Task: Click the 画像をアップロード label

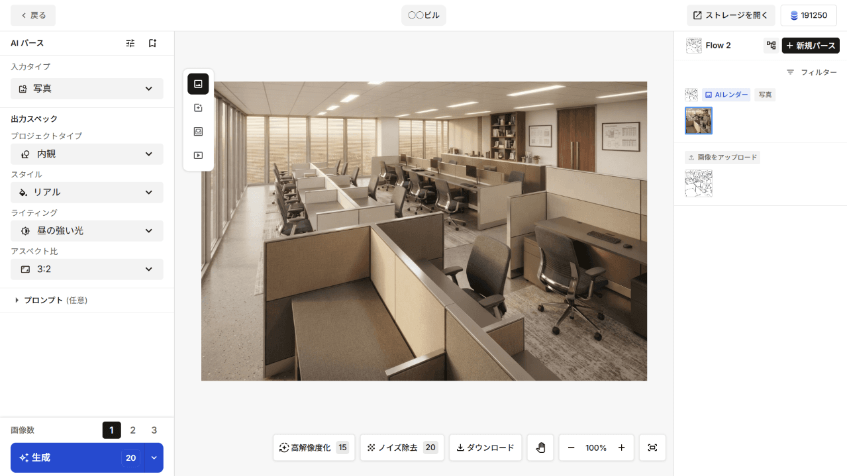Action: [722, 158]
